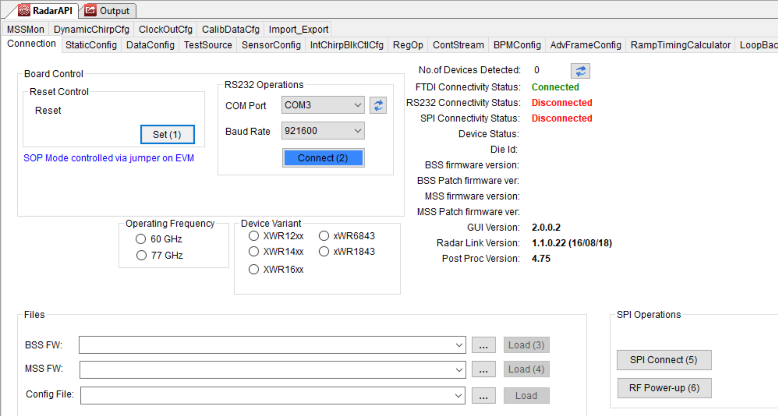
Task: Click the RS232 Disconnected status text
Action: click(562, 103)
